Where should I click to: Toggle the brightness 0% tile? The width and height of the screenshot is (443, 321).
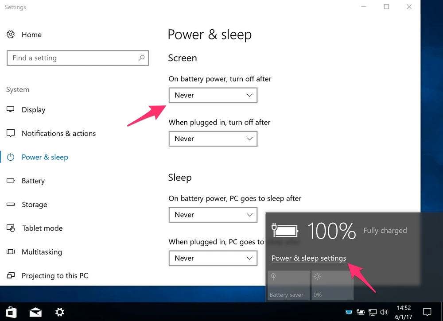332,286
